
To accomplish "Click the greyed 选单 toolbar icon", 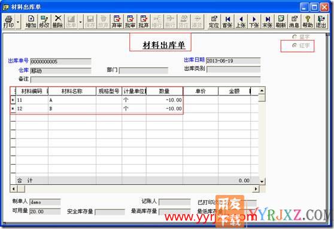I will (71, 21).
